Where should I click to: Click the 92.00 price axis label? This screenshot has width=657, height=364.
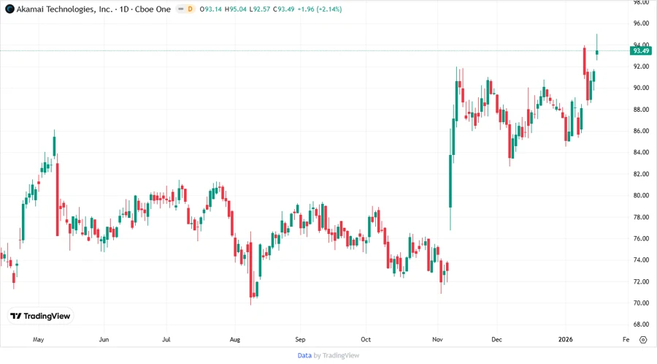[x=641, y=67]
